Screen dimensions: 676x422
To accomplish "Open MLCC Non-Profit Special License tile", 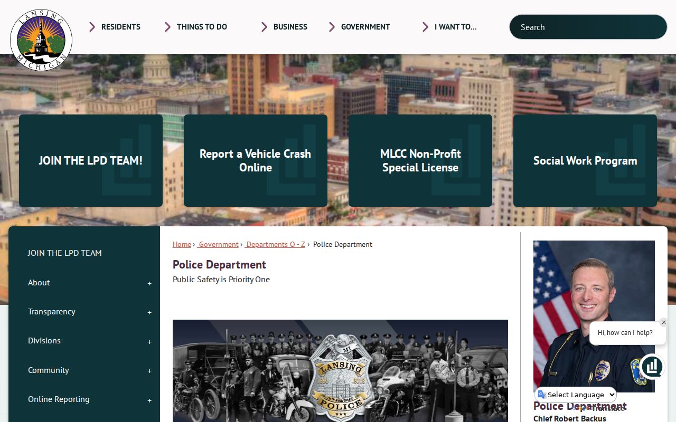I will (420, 160).
